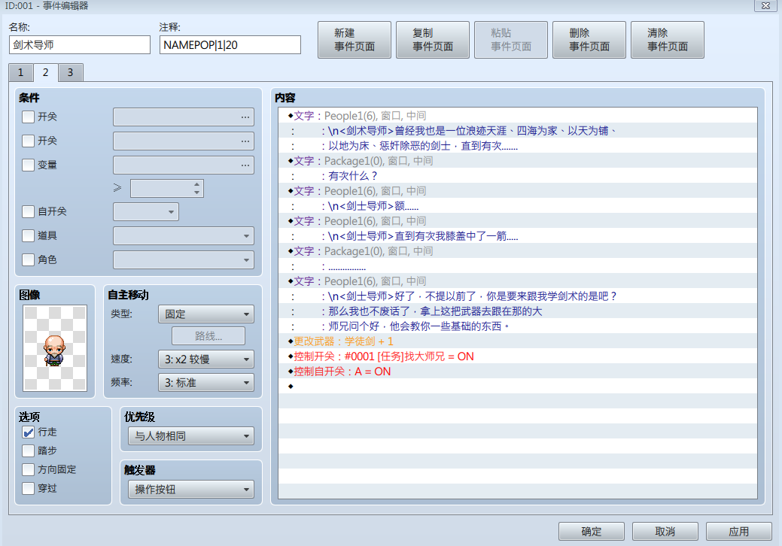Select the line 以地为床、惩奸除恶的剑士
Screen dimensions: 782x546
click(518, 146)
